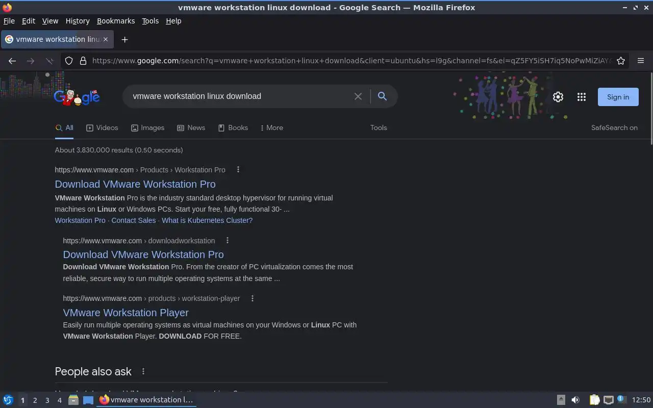Open tracking protection shield icon
Viewport: 653px width, 408px height.
pyautogui.click(x=69, y=61)
